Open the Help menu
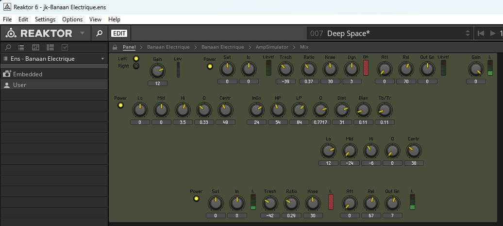This screenshot has height=226, width=503. coord(114,19)
